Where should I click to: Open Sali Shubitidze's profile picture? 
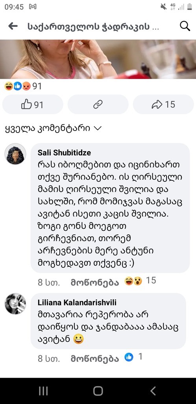pyautogui.click(x=15, y=154)
